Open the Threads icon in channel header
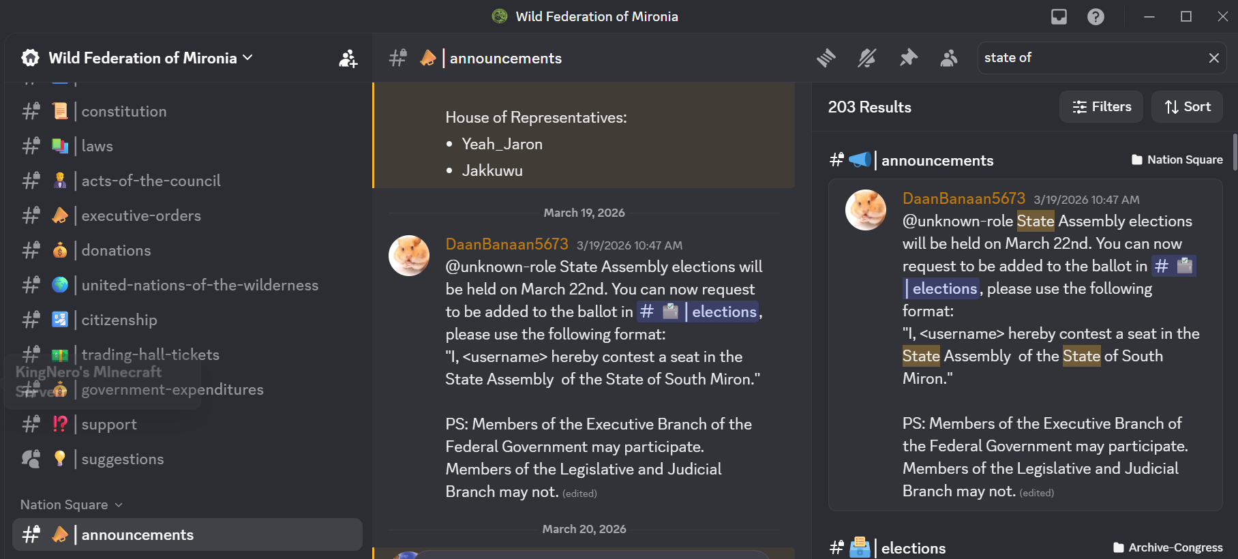 [x=826, y=58]
